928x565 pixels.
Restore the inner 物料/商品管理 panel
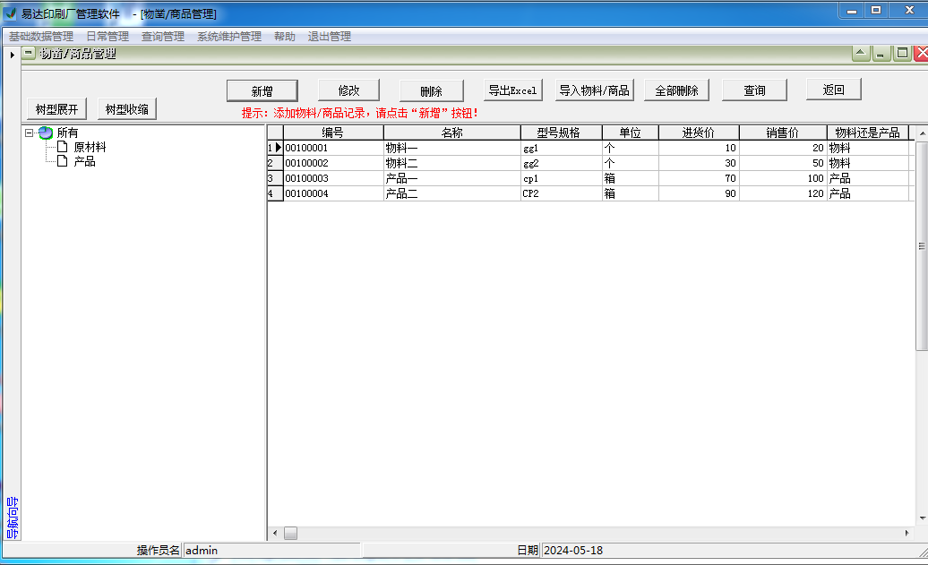[x=902, y=53]
